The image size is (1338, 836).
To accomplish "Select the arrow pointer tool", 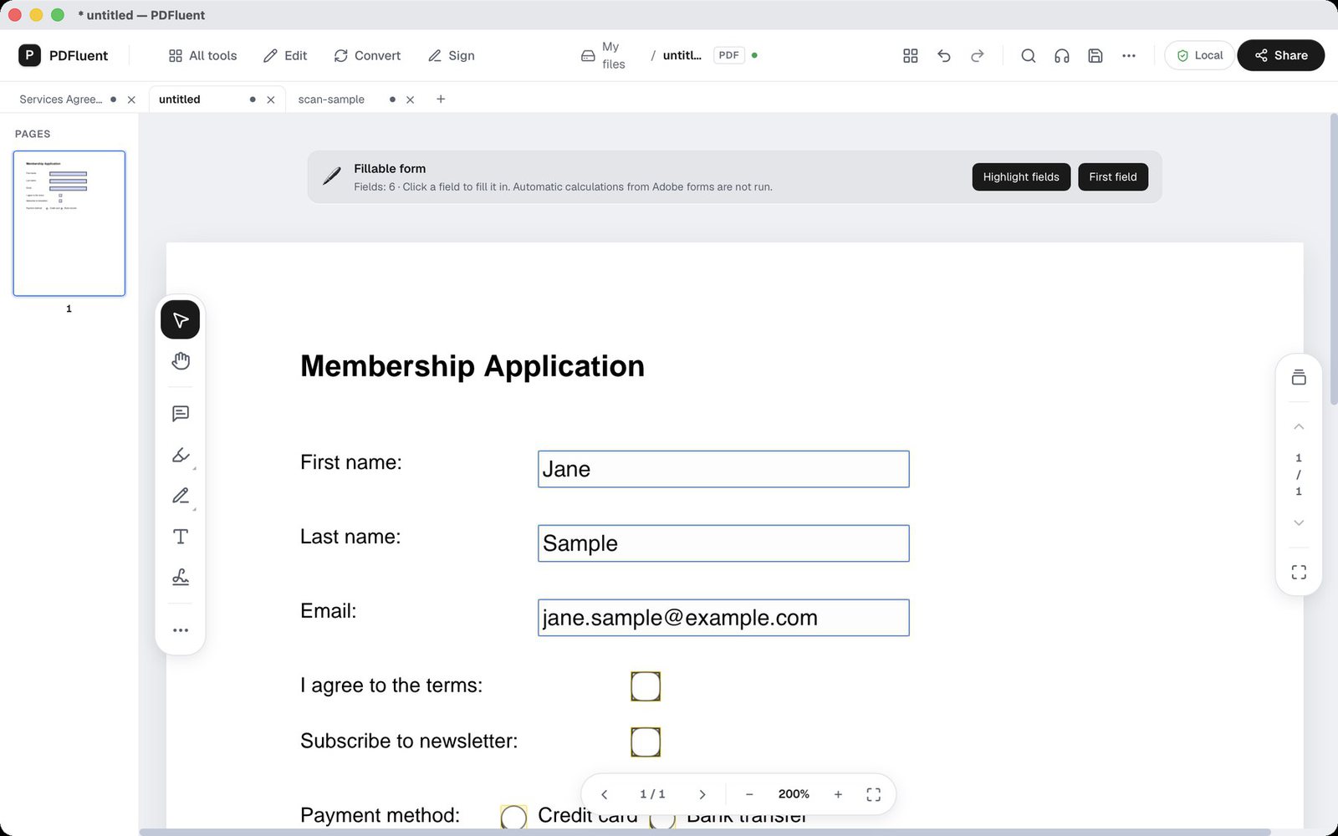I will [x=180, y=320].
